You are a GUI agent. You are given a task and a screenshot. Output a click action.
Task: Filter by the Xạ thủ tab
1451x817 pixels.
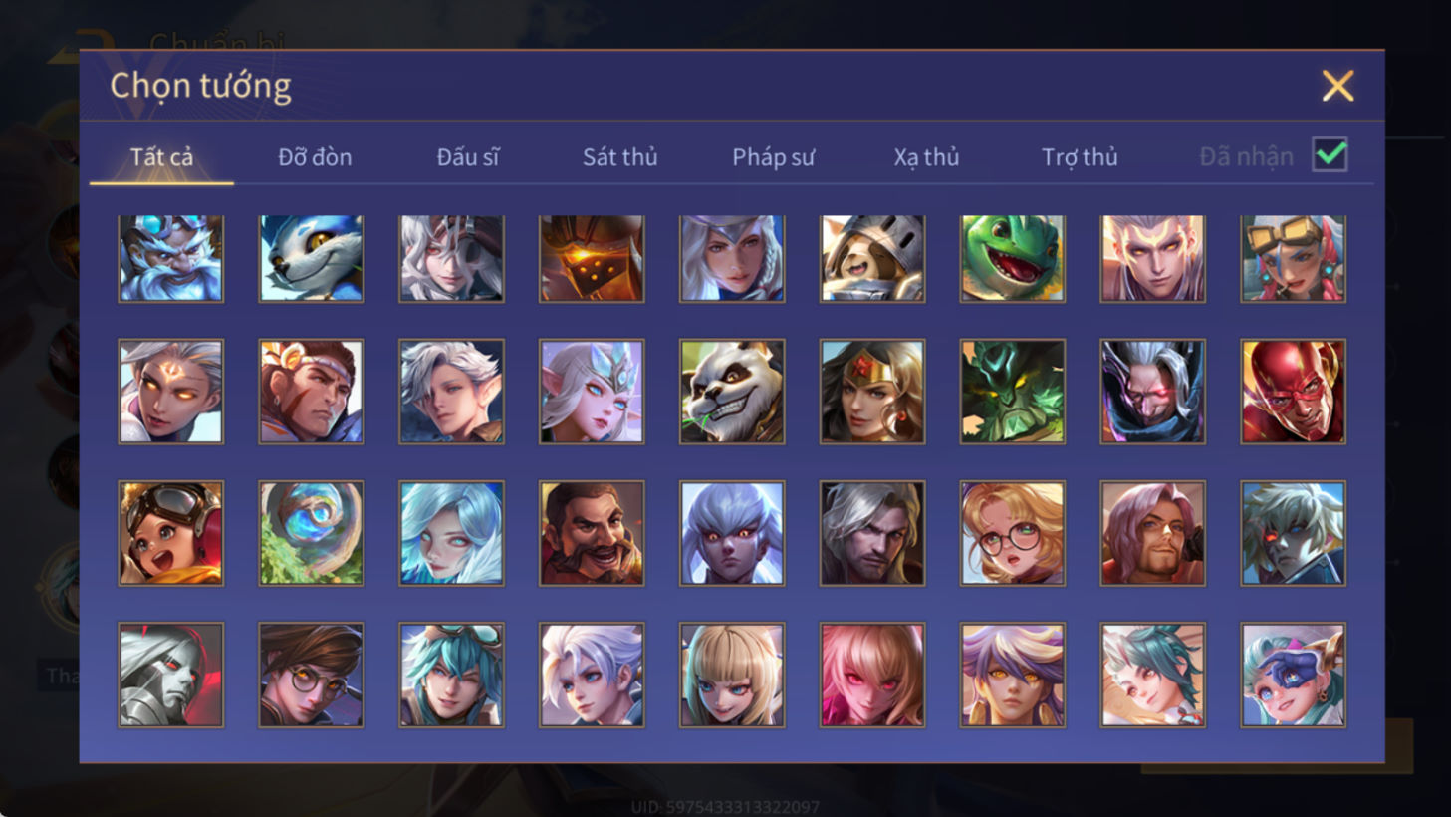[926, 157]
